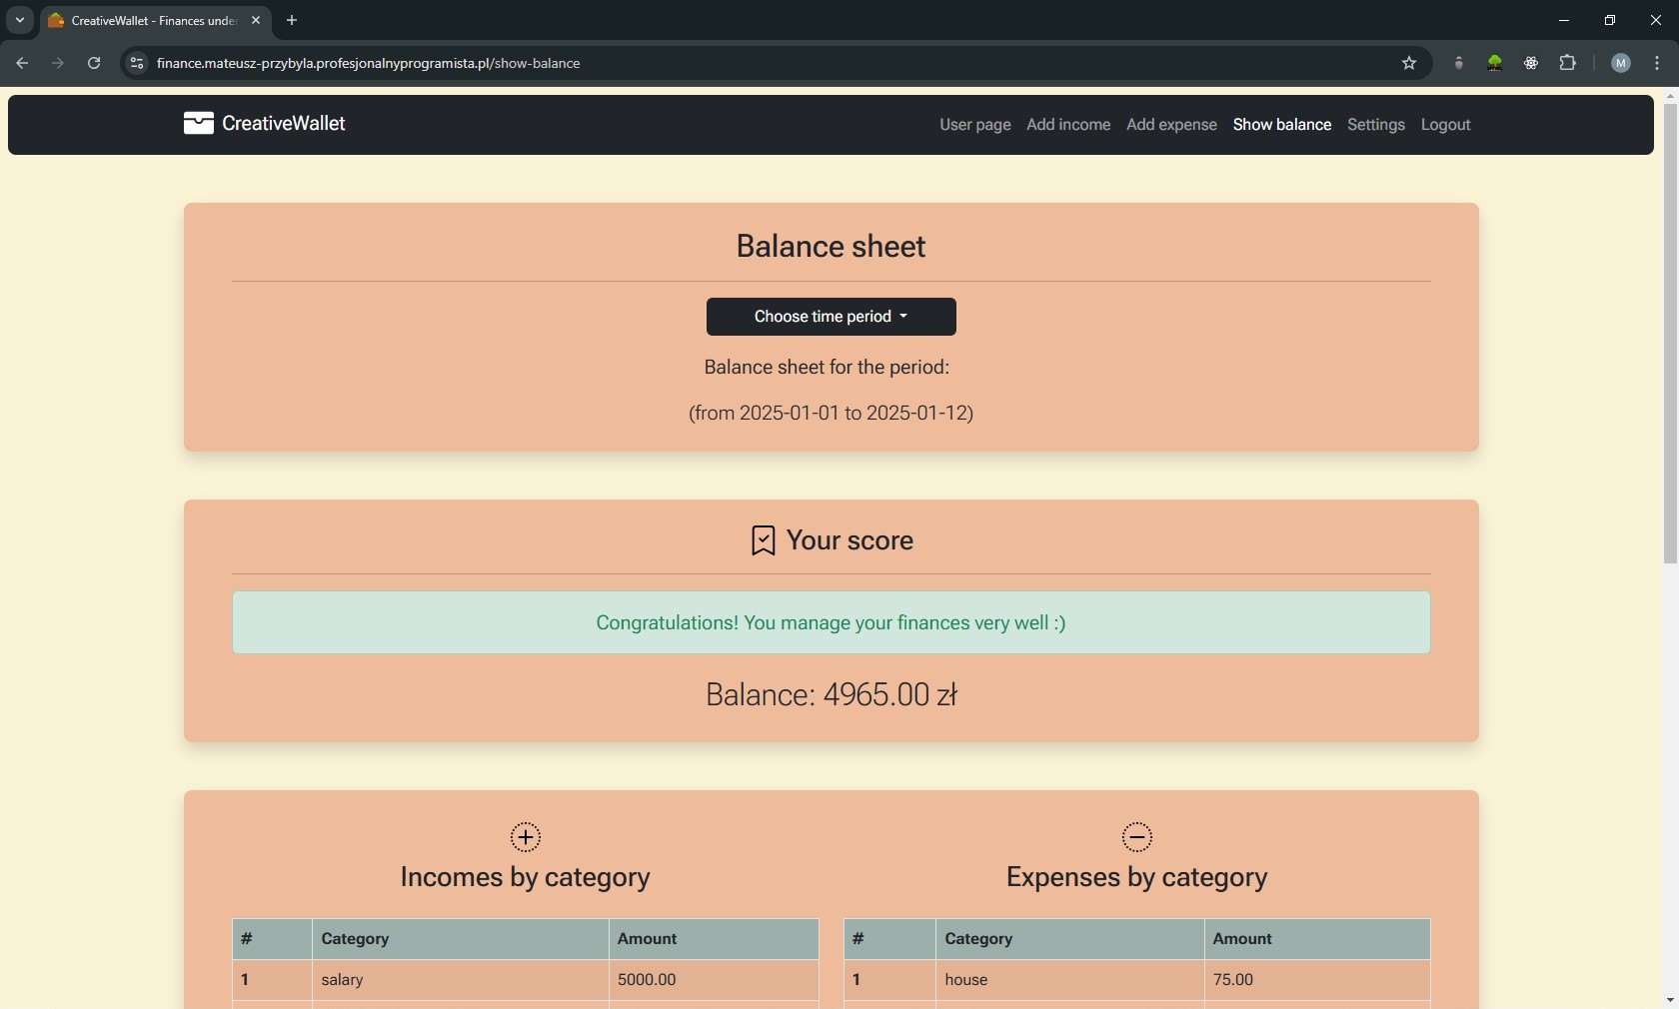Click the vertical page scrollbar thumb
Image resolution: width=1679 pixels, height=1009 pixels.
(1670, 330)
